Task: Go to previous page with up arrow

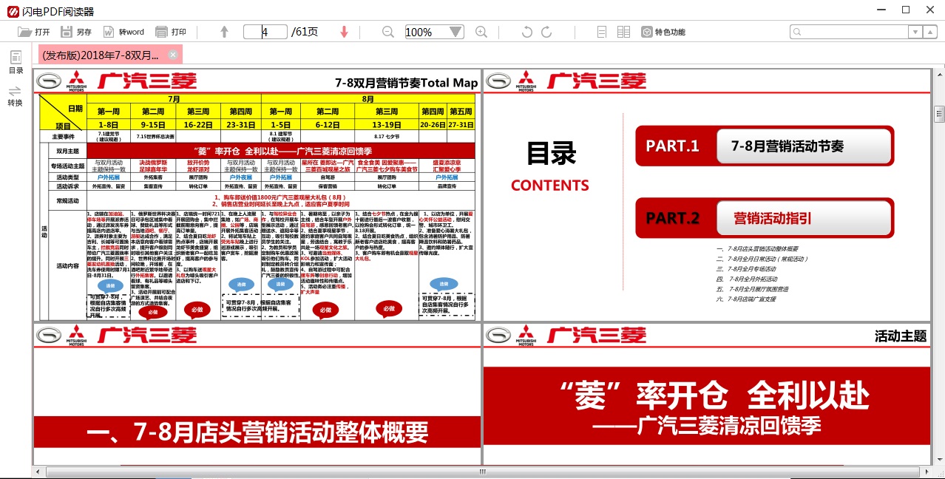Action: tap(223, 32)
